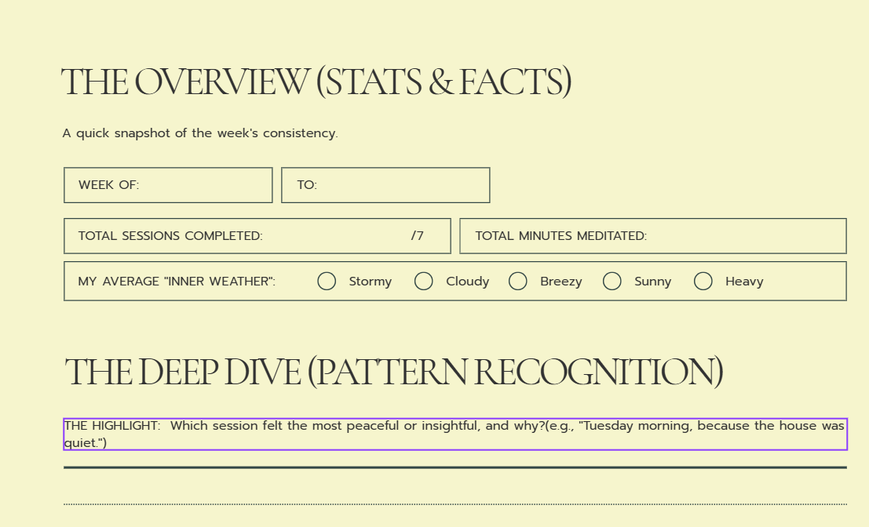Click The Overview (Stats & Facts) heading
The width and height of the screenshot is (869, 527).
coord(316,82)
